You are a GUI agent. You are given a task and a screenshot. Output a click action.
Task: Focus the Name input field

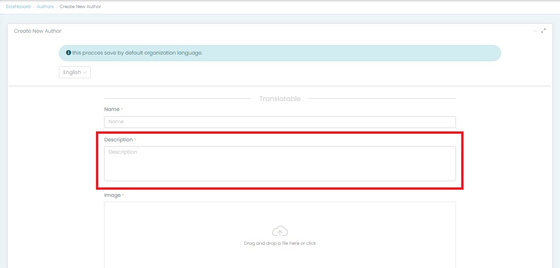pyautogui.click(x=280, y=122)
